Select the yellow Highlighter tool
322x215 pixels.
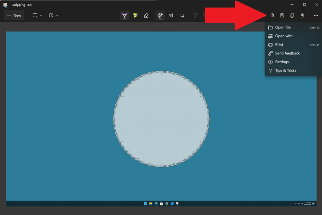(x=135, y=16)
